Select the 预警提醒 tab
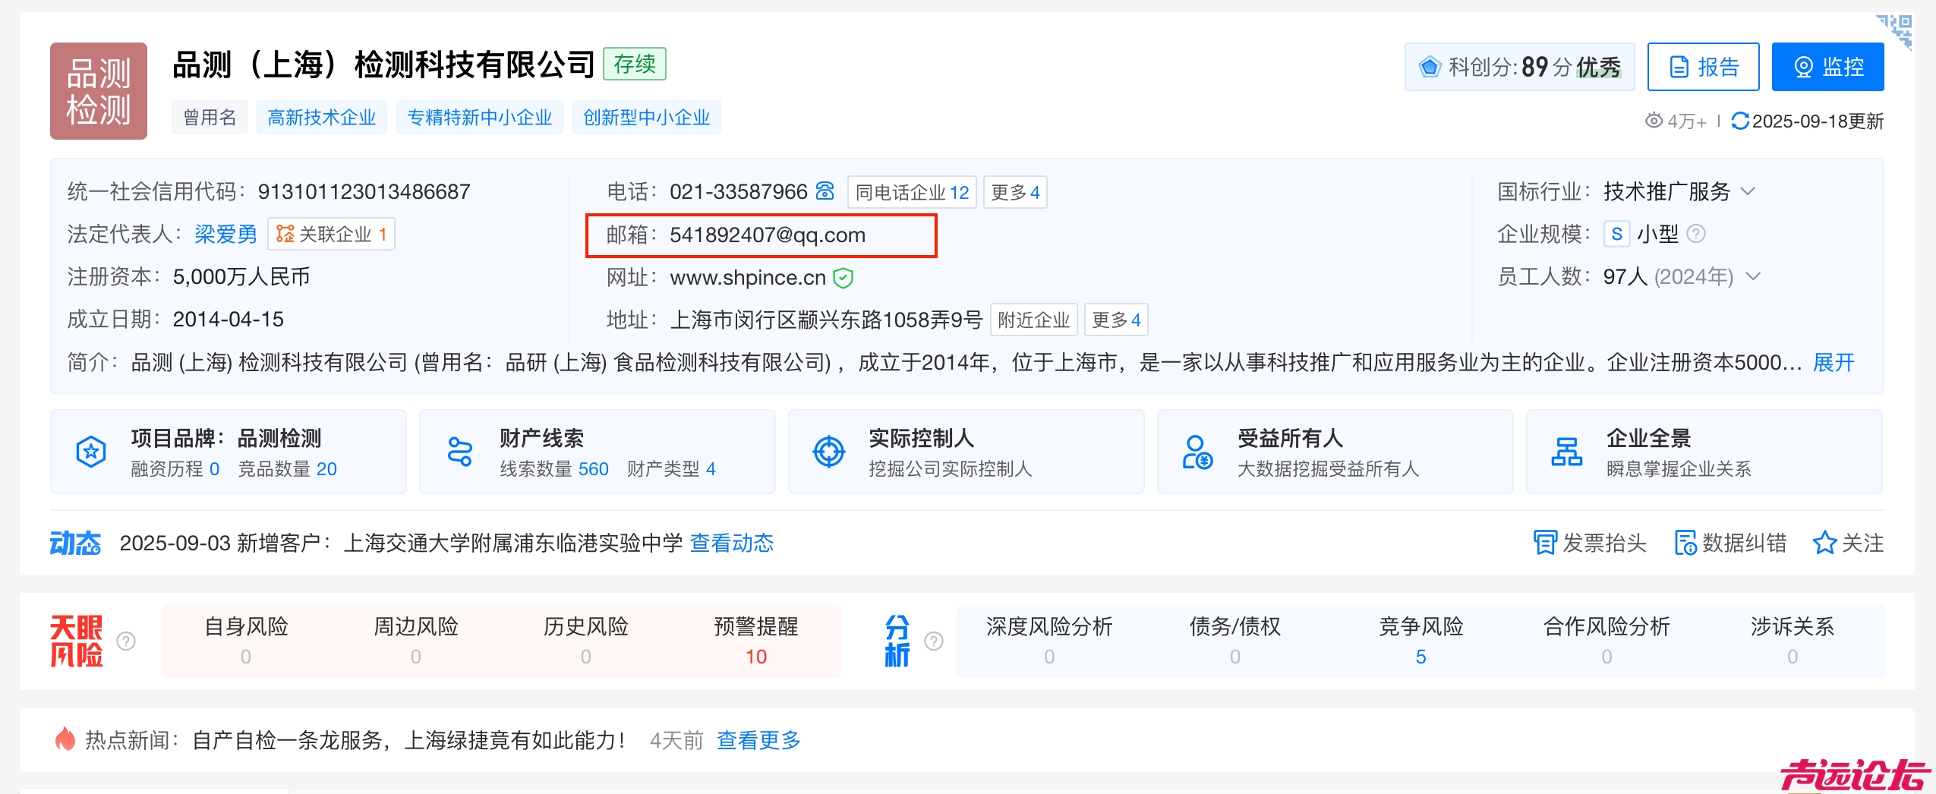 point(756,641)
